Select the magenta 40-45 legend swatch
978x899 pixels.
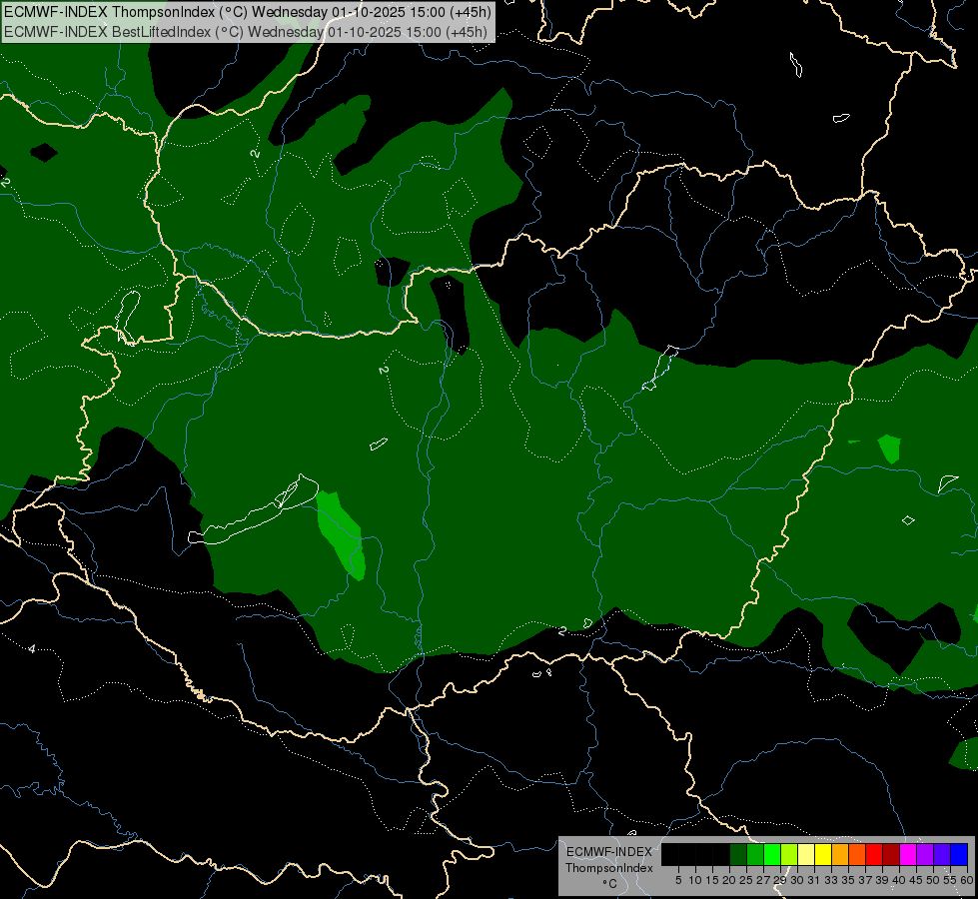click(x=908, y=854)
